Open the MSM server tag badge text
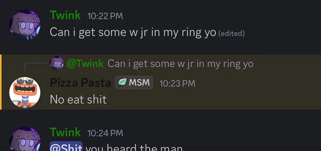 tap(139, 83)
